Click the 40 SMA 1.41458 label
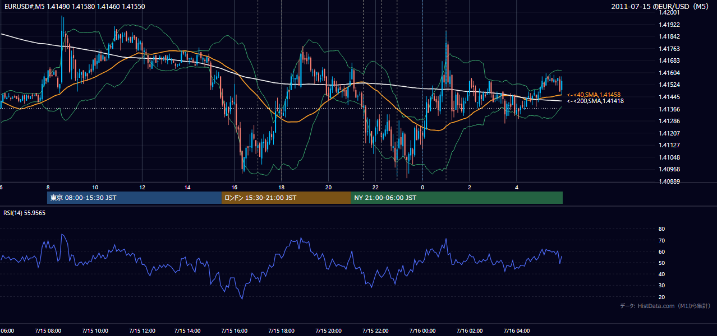This screenshot has width=717, height=336. (594, 95)
